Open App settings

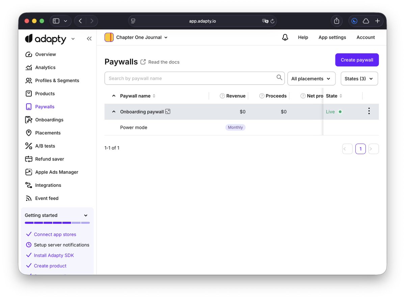(x=332, y=38)
